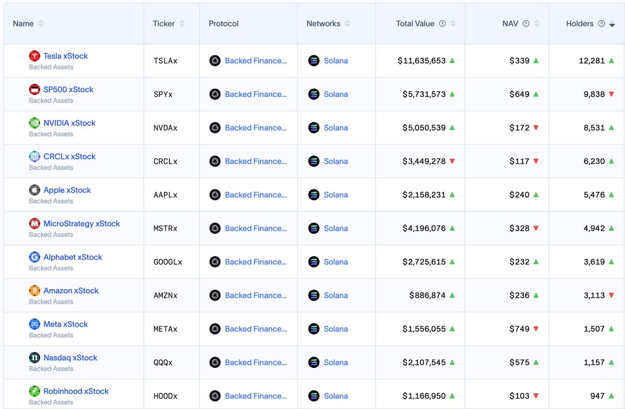The image size is (625, 409).
Task: Open the Tesla xStock link
Action: click(x=66, y=56)
